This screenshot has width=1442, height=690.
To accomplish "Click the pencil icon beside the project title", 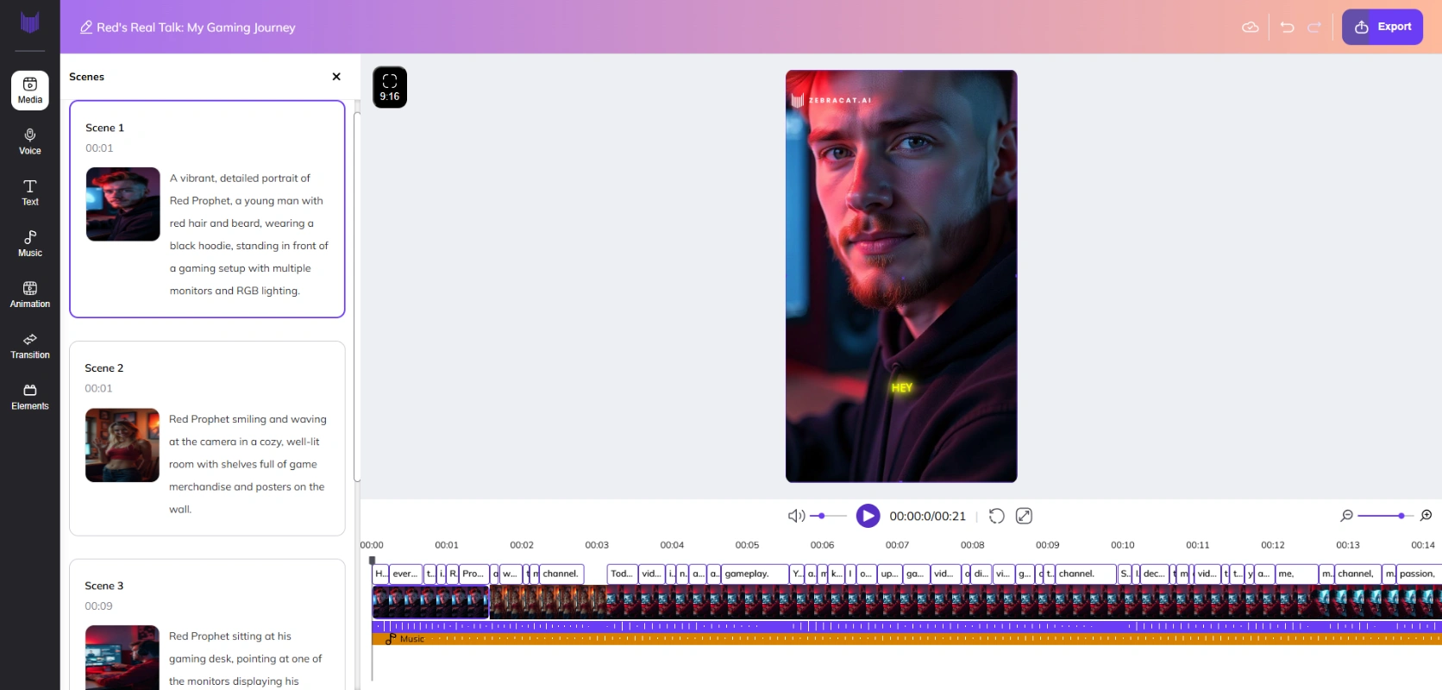I will point(86,28).
